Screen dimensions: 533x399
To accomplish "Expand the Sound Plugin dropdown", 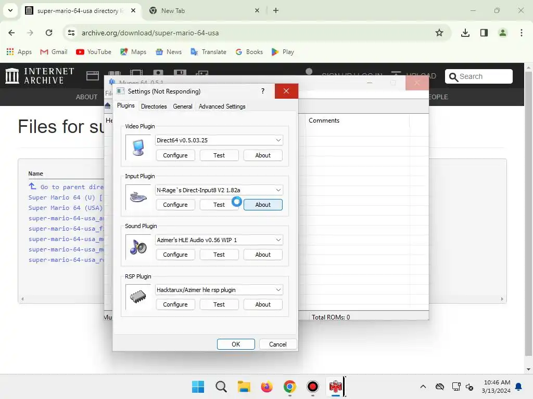I will pyautogui.click(x=278, y=240).
